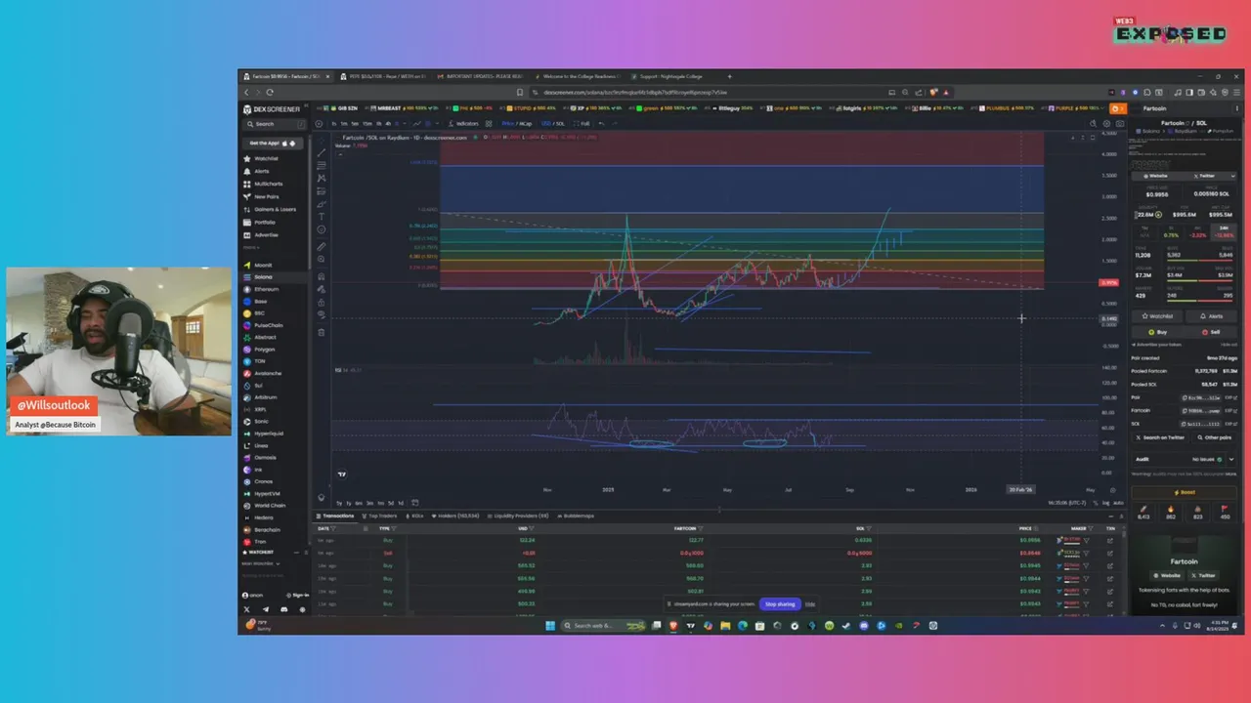Select the 15m chart timeframe
This screenshot has width=1251, height=703.
click(x=367, y=124)
